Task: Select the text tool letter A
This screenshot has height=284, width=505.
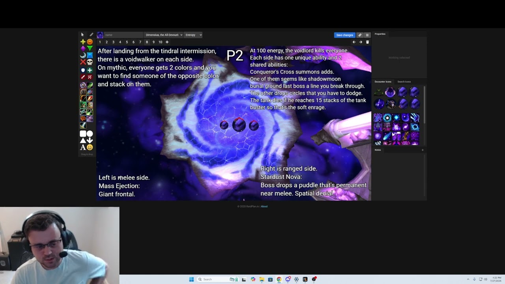Action: click(83, 148)
